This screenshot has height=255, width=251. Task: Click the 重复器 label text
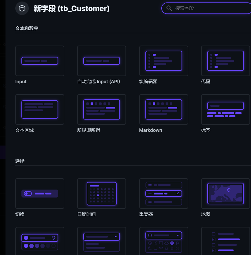[x=146, y=214]
